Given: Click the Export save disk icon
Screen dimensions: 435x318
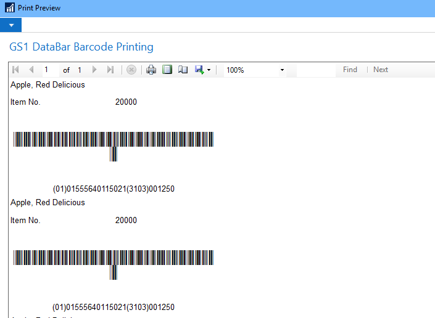Looking at the screenshot, I should pos(199,70).
